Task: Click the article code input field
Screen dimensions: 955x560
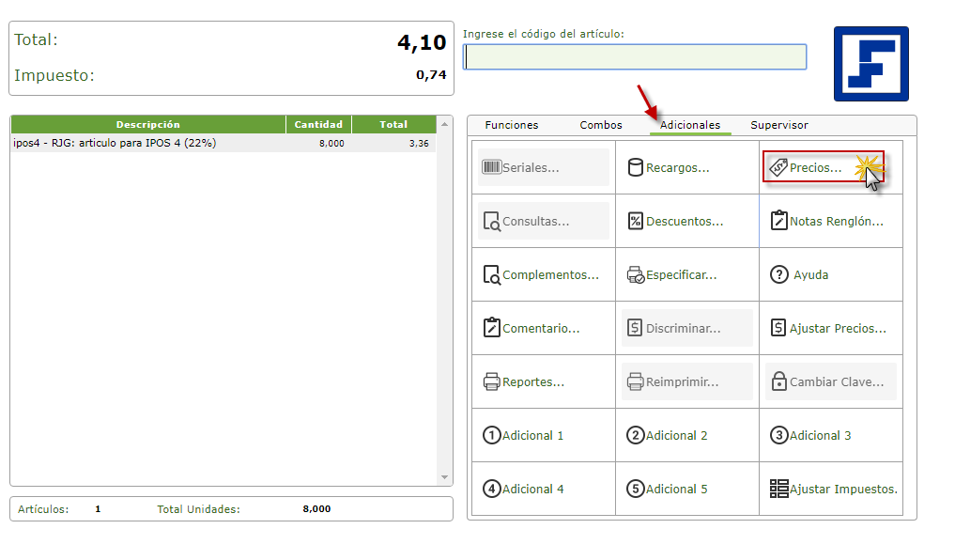Action: pyautogui.click(x=635, y=56)
